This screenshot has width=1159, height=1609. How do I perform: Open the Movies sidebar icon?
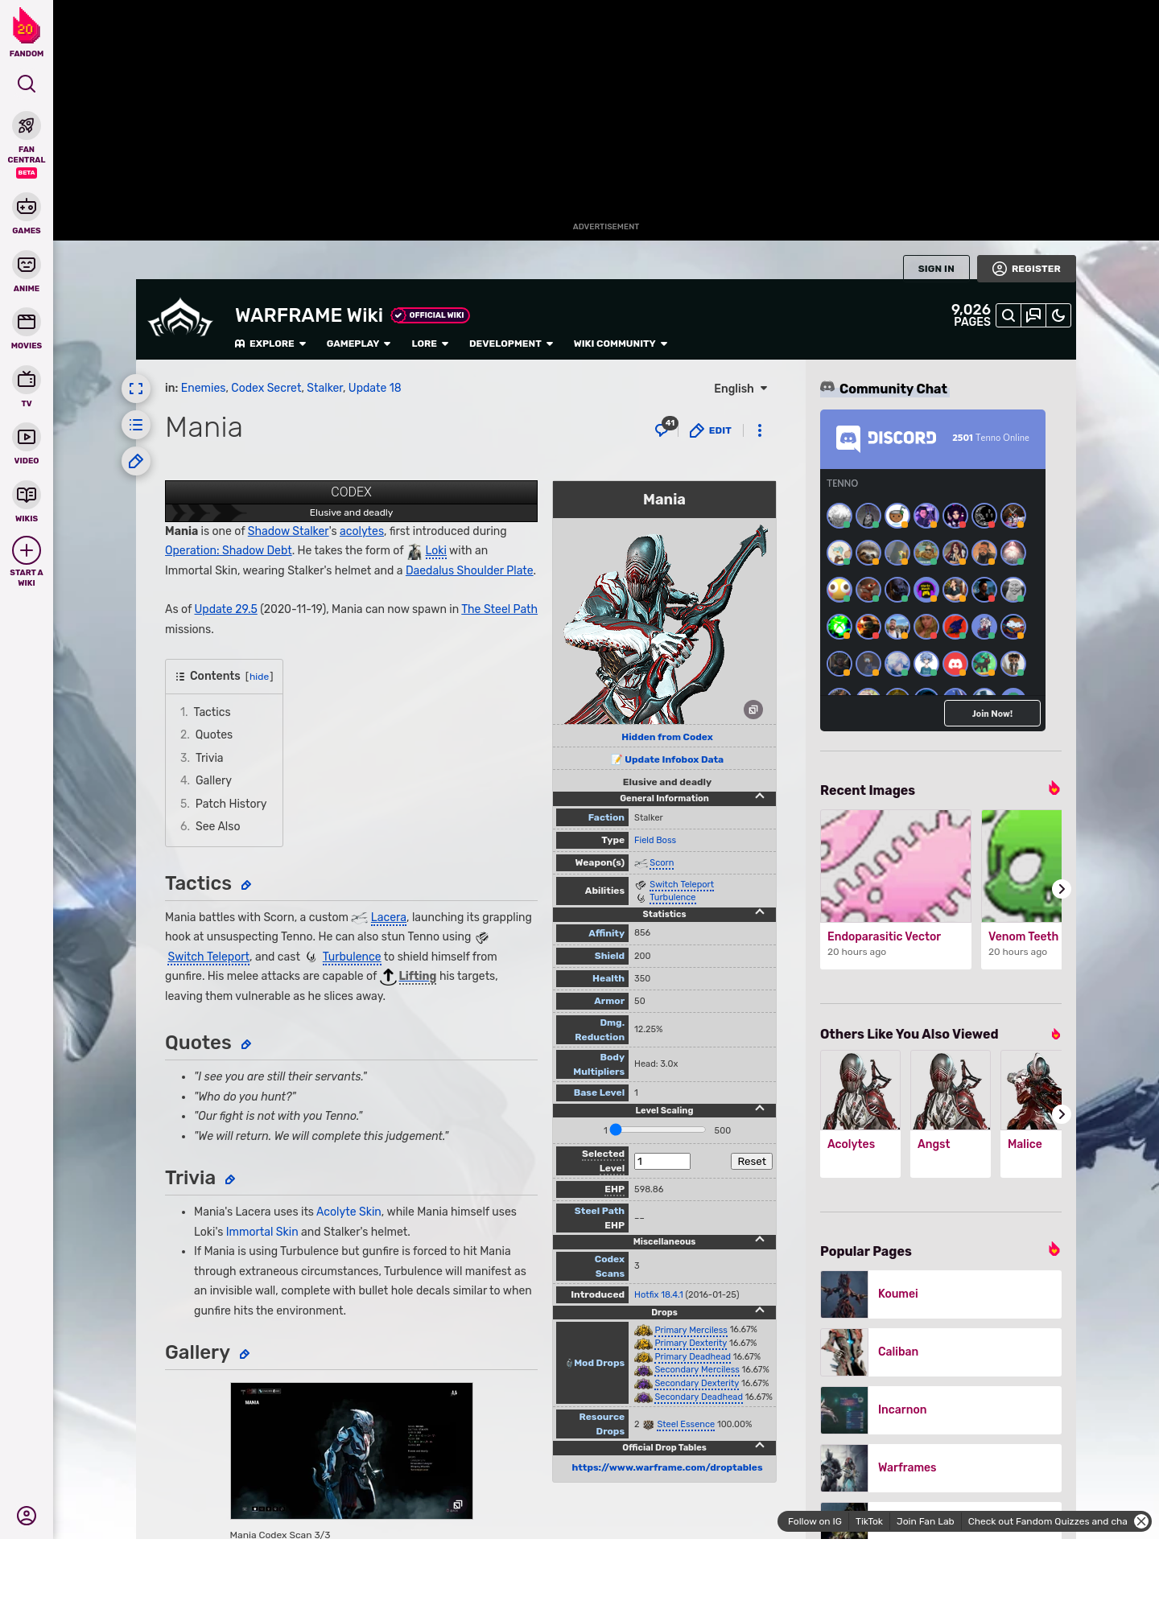(27, 322)
